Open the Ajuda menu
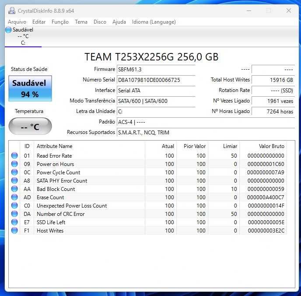Viewport: 301px width, 296px height. point(119,22)
